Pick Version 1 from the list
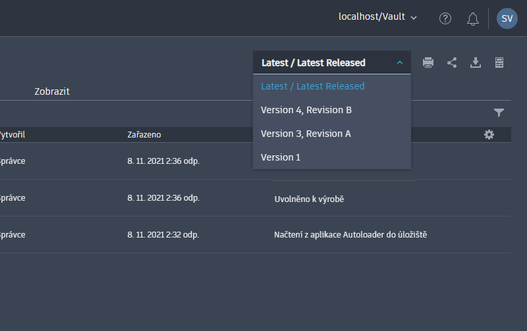This screenshot has height=331, width=527. pyautogui.click(x=281, y=157)
